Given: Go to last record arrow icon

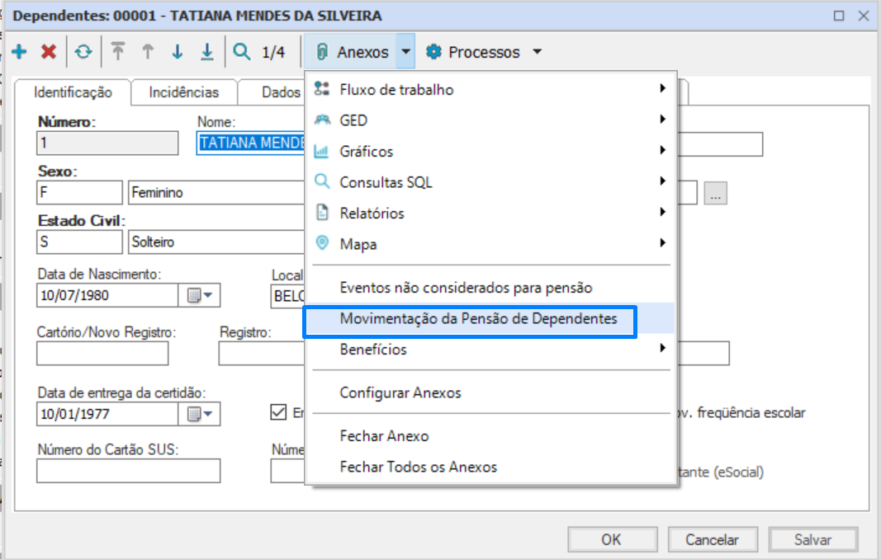Looking at the screenshot, I should (x=207, y=52).
